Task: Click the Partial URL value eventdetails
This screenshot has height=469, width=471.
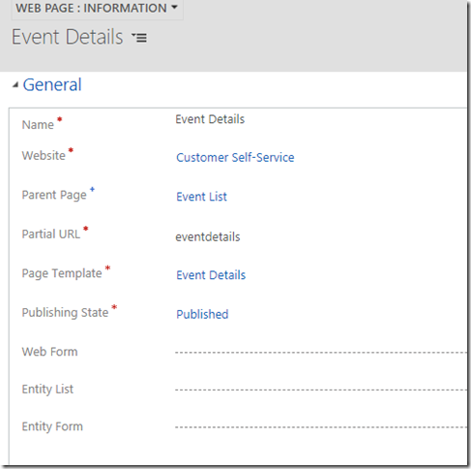Action: 208,237
